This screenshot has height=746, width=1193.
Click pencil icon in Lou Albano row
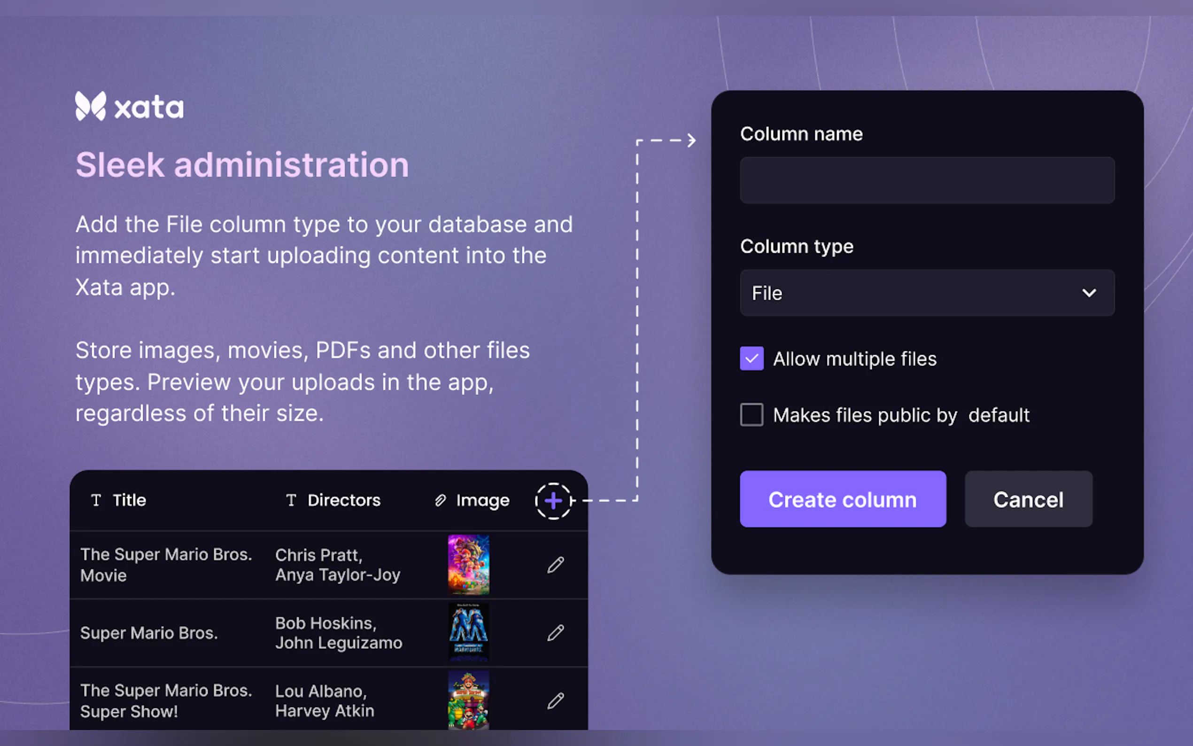click(555, 700)
